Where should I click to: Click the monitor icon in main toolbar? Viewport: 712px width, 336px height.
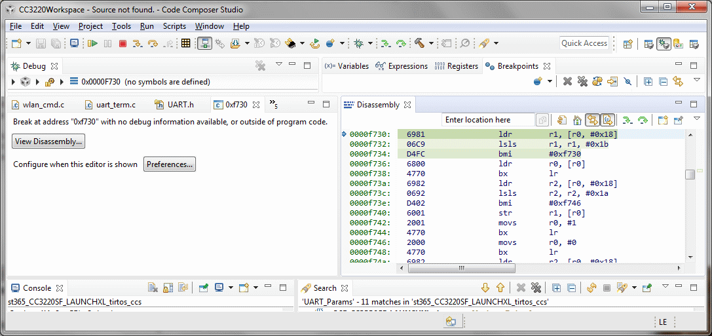coord(74,44)
